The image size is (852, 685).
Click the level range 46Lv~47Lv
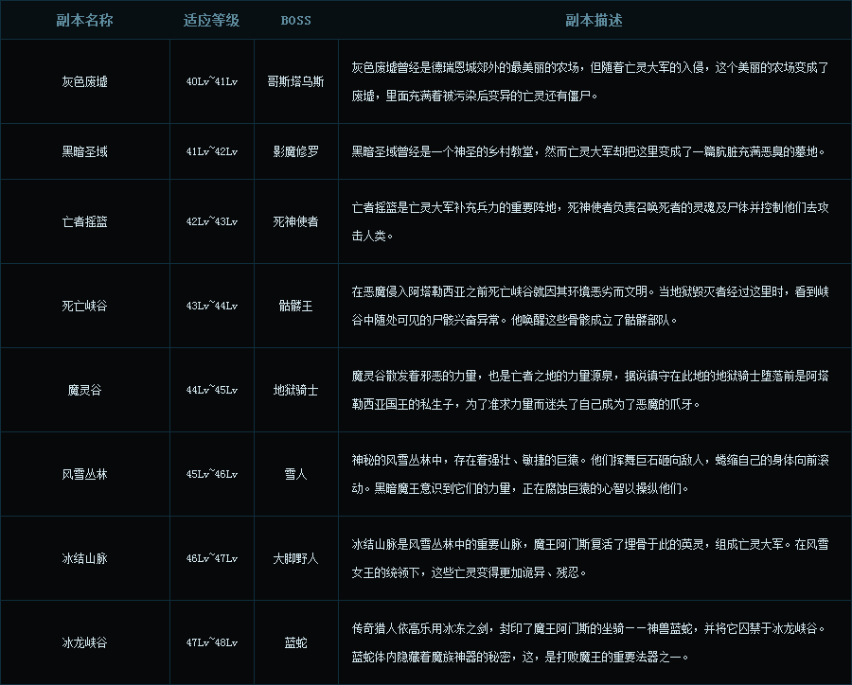coord(211,558)
